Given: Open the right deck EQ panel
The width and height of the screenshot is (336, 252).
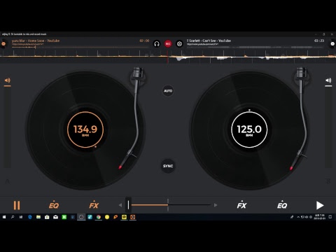Looking at the screenshot, I should 282,205.
